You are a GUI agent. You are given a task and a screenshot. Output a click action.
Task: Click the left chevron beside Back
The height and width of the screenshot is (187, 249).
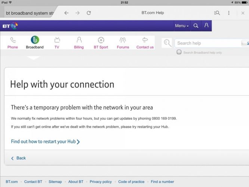(x=12, y=158)
